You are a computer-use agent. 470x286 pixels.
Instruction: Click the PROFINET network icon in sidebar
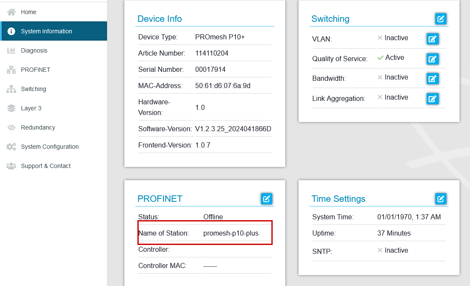point(12,70)
